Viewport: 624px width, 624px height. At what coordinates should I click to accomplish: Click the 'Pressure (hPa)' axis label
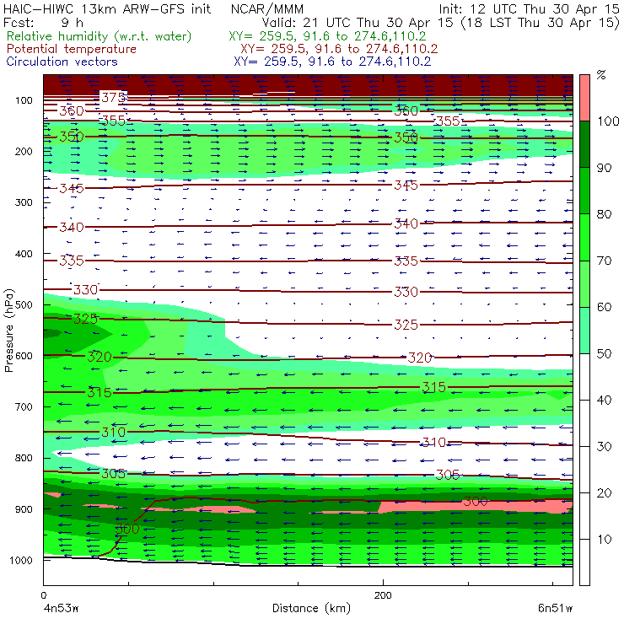click(8, 331)
